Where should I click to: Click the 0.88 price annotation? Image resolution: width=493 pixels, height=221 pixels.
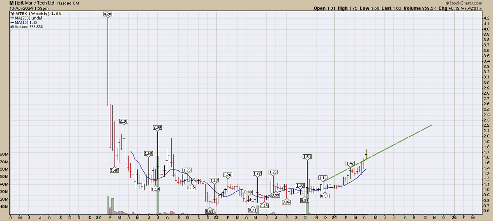(x=248, y=192)
